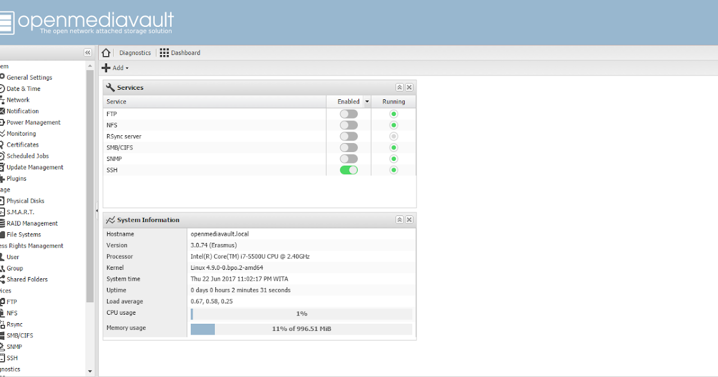
Task: Click the FTP running status indicator
Action: coord(394,114)
